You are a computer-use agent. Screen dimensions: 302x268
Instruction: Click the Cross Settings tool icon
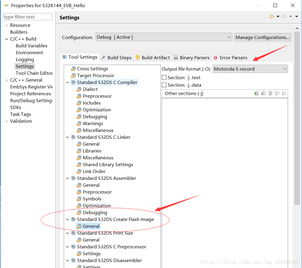73,69
